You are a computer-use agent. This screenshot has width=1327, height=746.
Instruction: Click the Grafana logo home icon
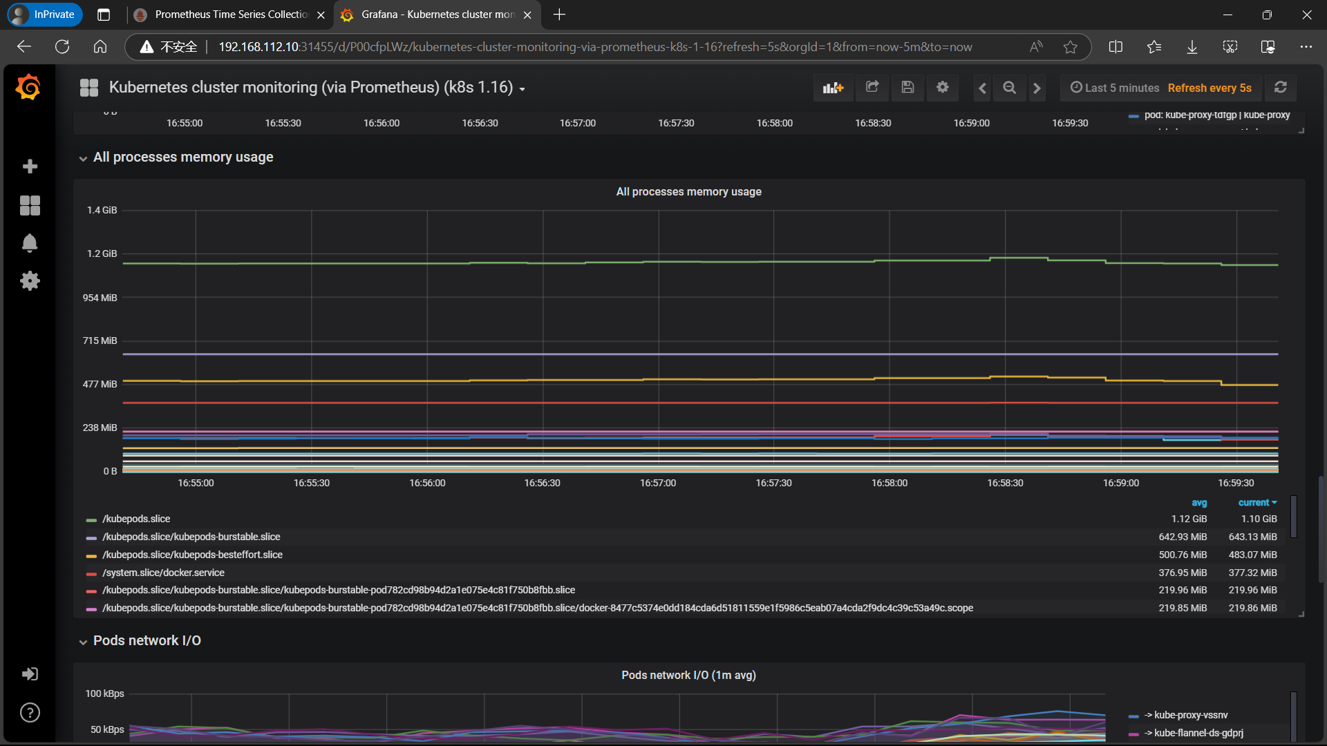pos(28,88)
